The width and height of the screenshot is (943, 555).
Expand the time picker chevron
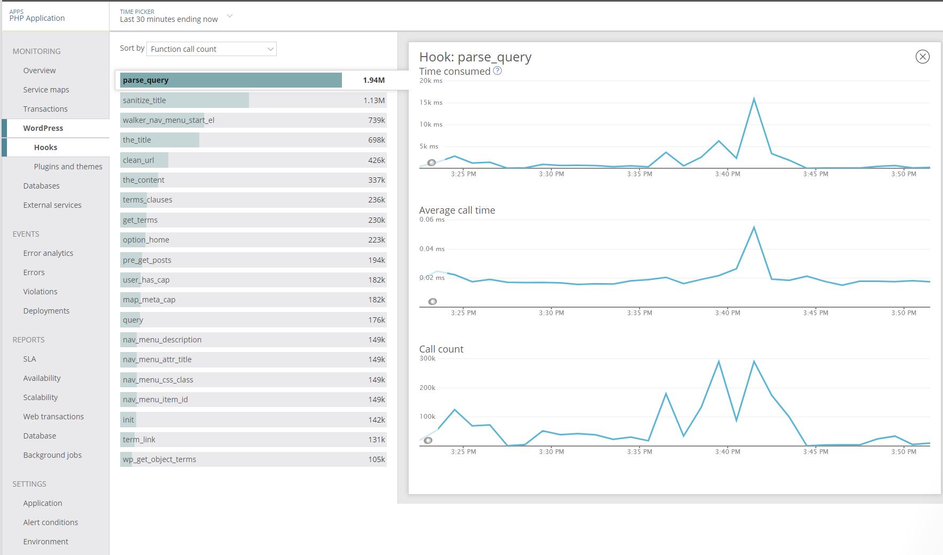pos(230,17)
